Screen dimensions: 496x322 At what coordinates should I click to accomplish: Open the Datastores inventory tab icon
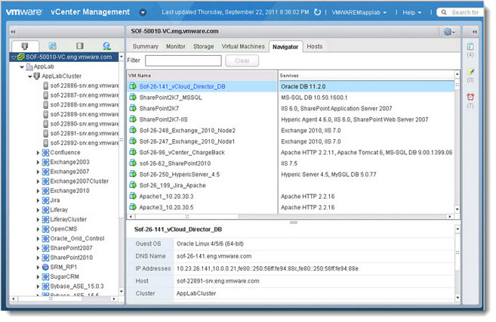(80, 46)
